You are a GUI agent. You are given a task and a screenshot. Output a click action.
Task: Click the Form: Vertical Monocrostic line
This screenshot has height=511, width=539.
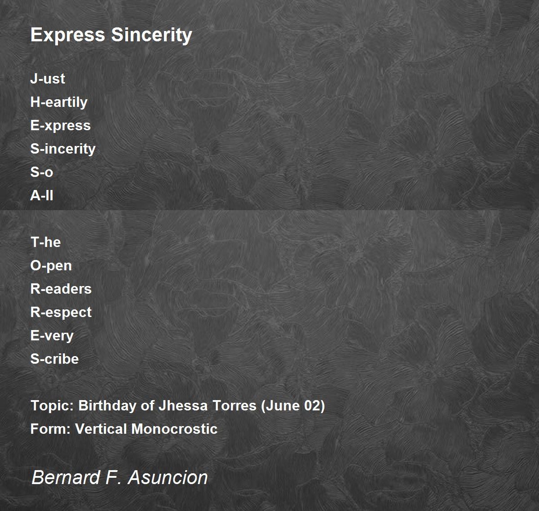click(x=124, y=429)
